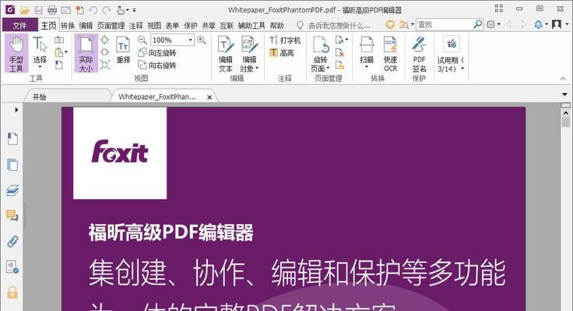The image size is (573, 311).
Task: Click the search magnifier in Find box
Action: tap(477, 24)
